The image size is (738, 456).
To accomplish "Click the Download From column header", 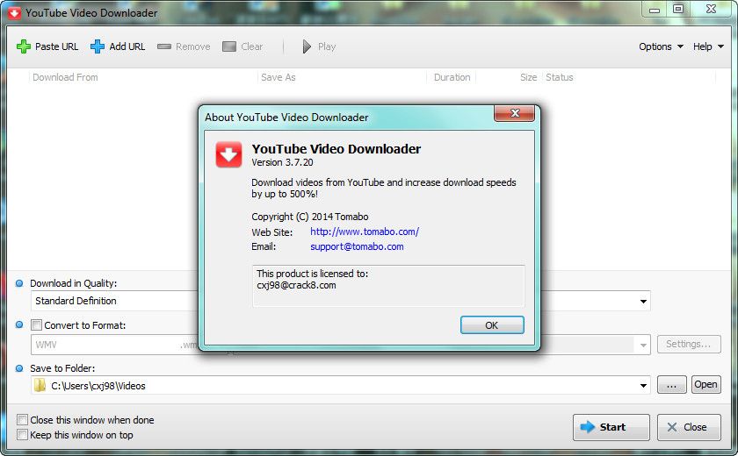I will point(65,77).
